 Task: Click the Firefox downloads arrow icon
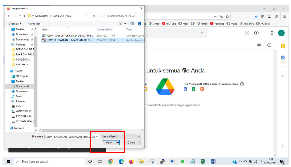pyautogui.click(x=256, y=16)
